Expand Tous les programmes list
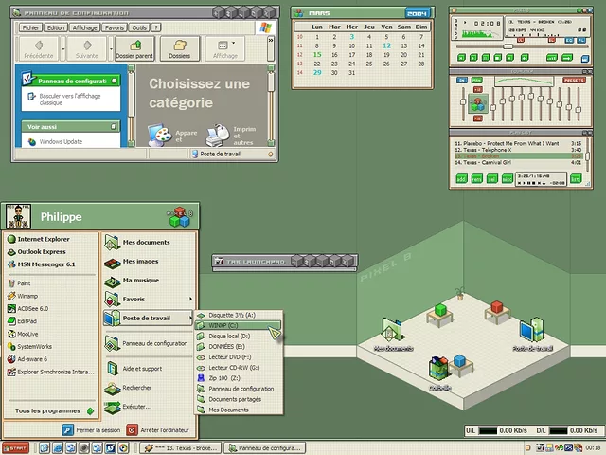 tap(52, 410)
